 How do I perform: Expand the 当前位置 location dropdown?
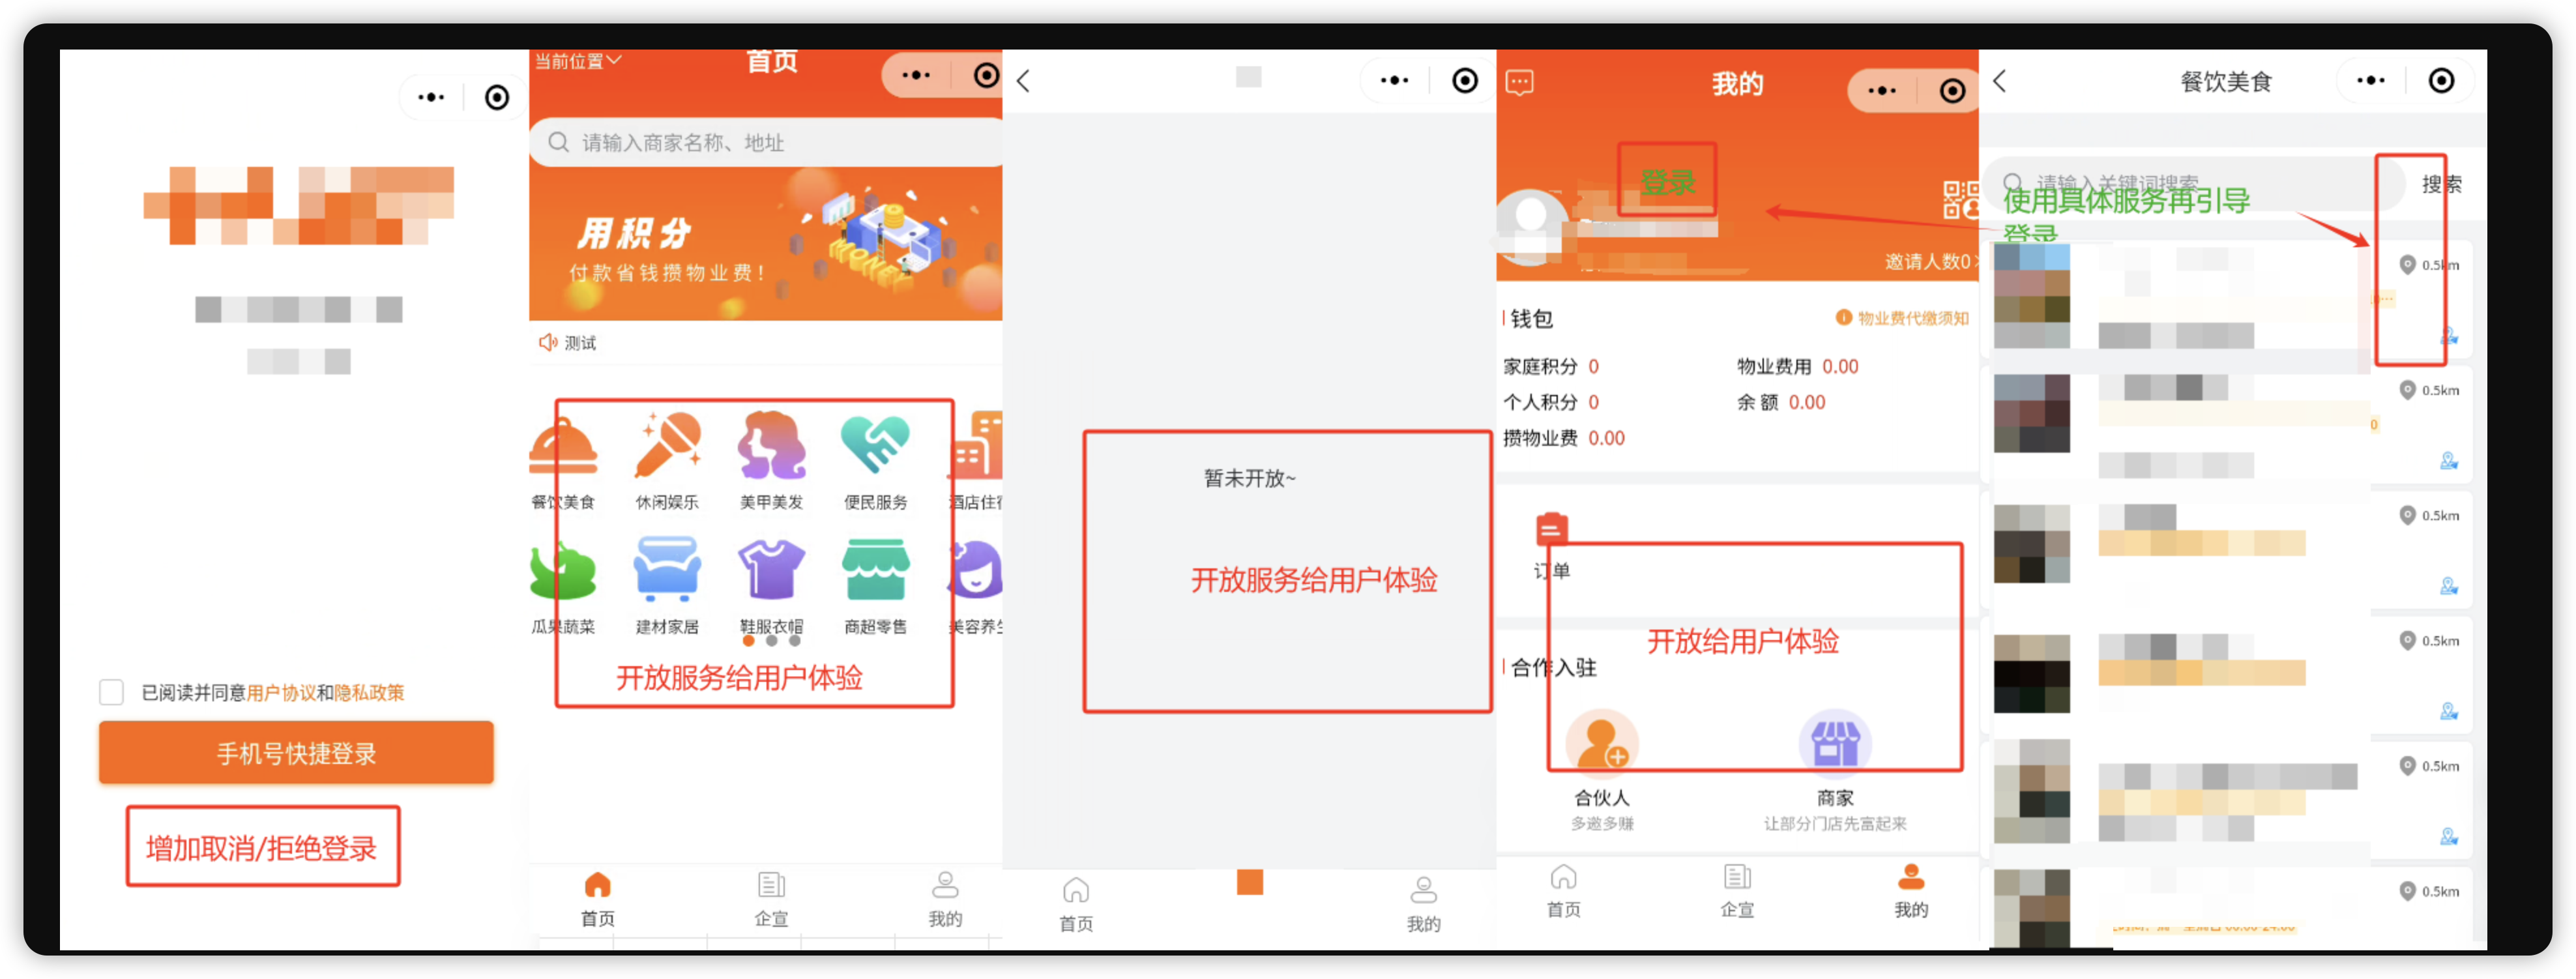[578, 61]
